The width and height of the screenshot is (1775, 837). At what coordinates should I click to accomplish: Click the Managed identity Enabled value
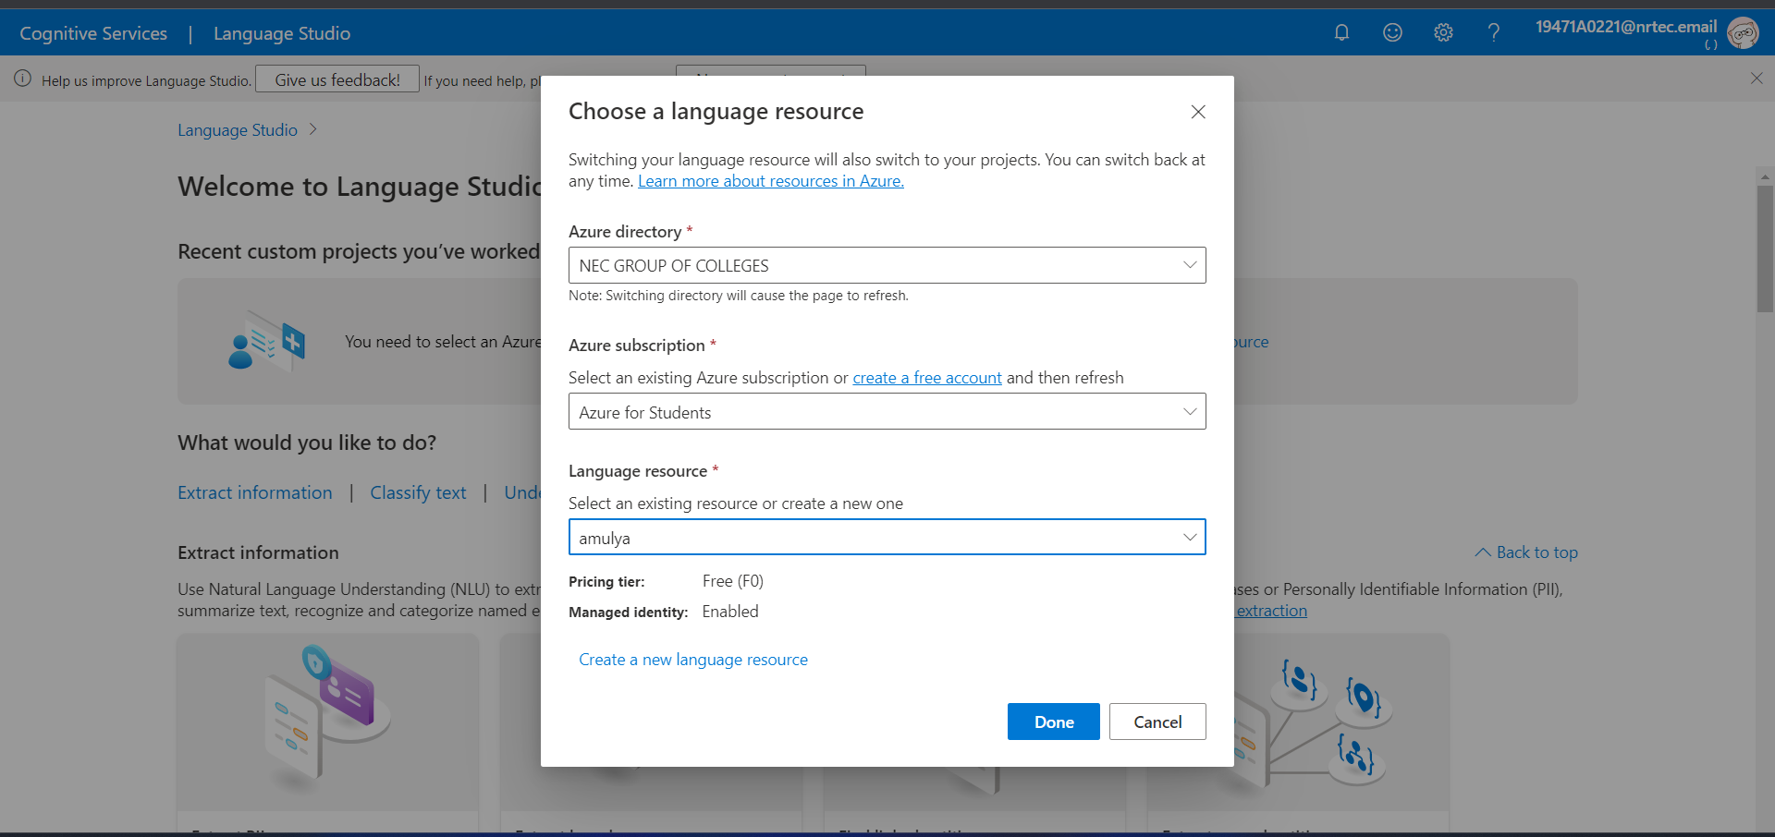[730, 612]
